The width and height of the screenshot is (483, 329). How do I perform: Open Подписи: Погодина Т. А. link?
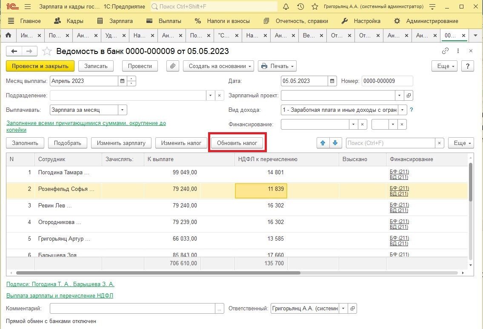(60, 284)
